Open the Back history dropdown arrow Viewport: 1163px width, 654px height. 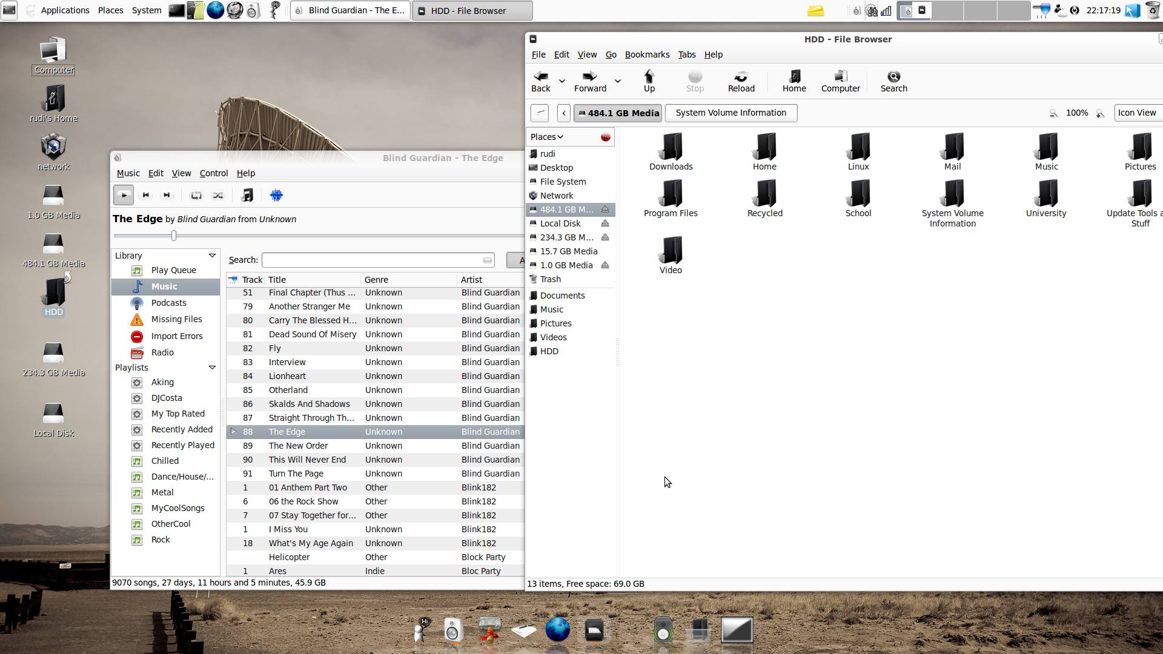tap(562, 81)
